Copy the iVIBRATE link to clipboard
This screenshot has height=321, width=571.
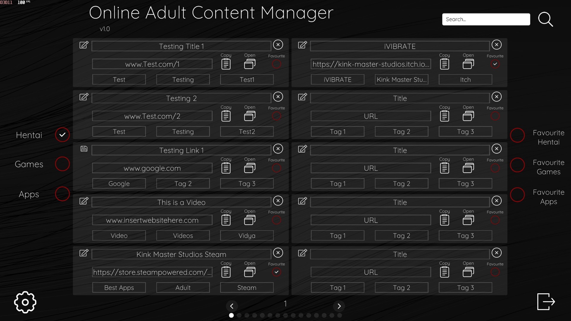pyautogui.click(x=444, y=64)
